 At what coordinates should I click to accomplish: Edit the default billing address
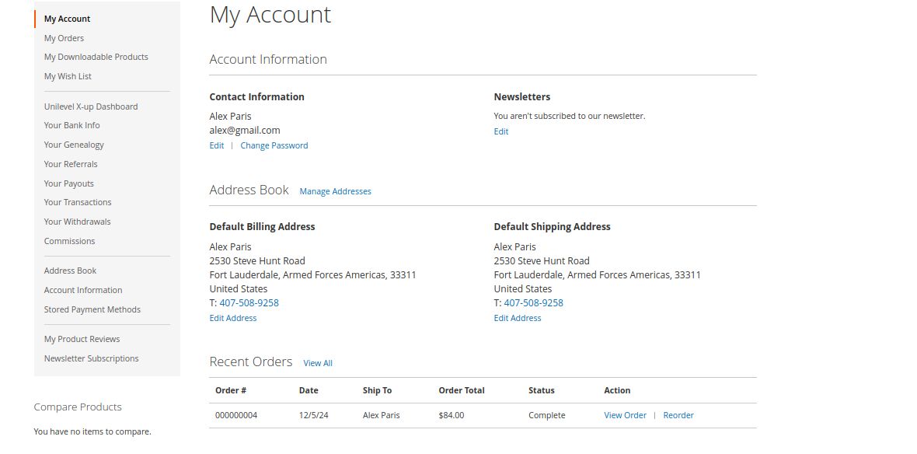232,318
